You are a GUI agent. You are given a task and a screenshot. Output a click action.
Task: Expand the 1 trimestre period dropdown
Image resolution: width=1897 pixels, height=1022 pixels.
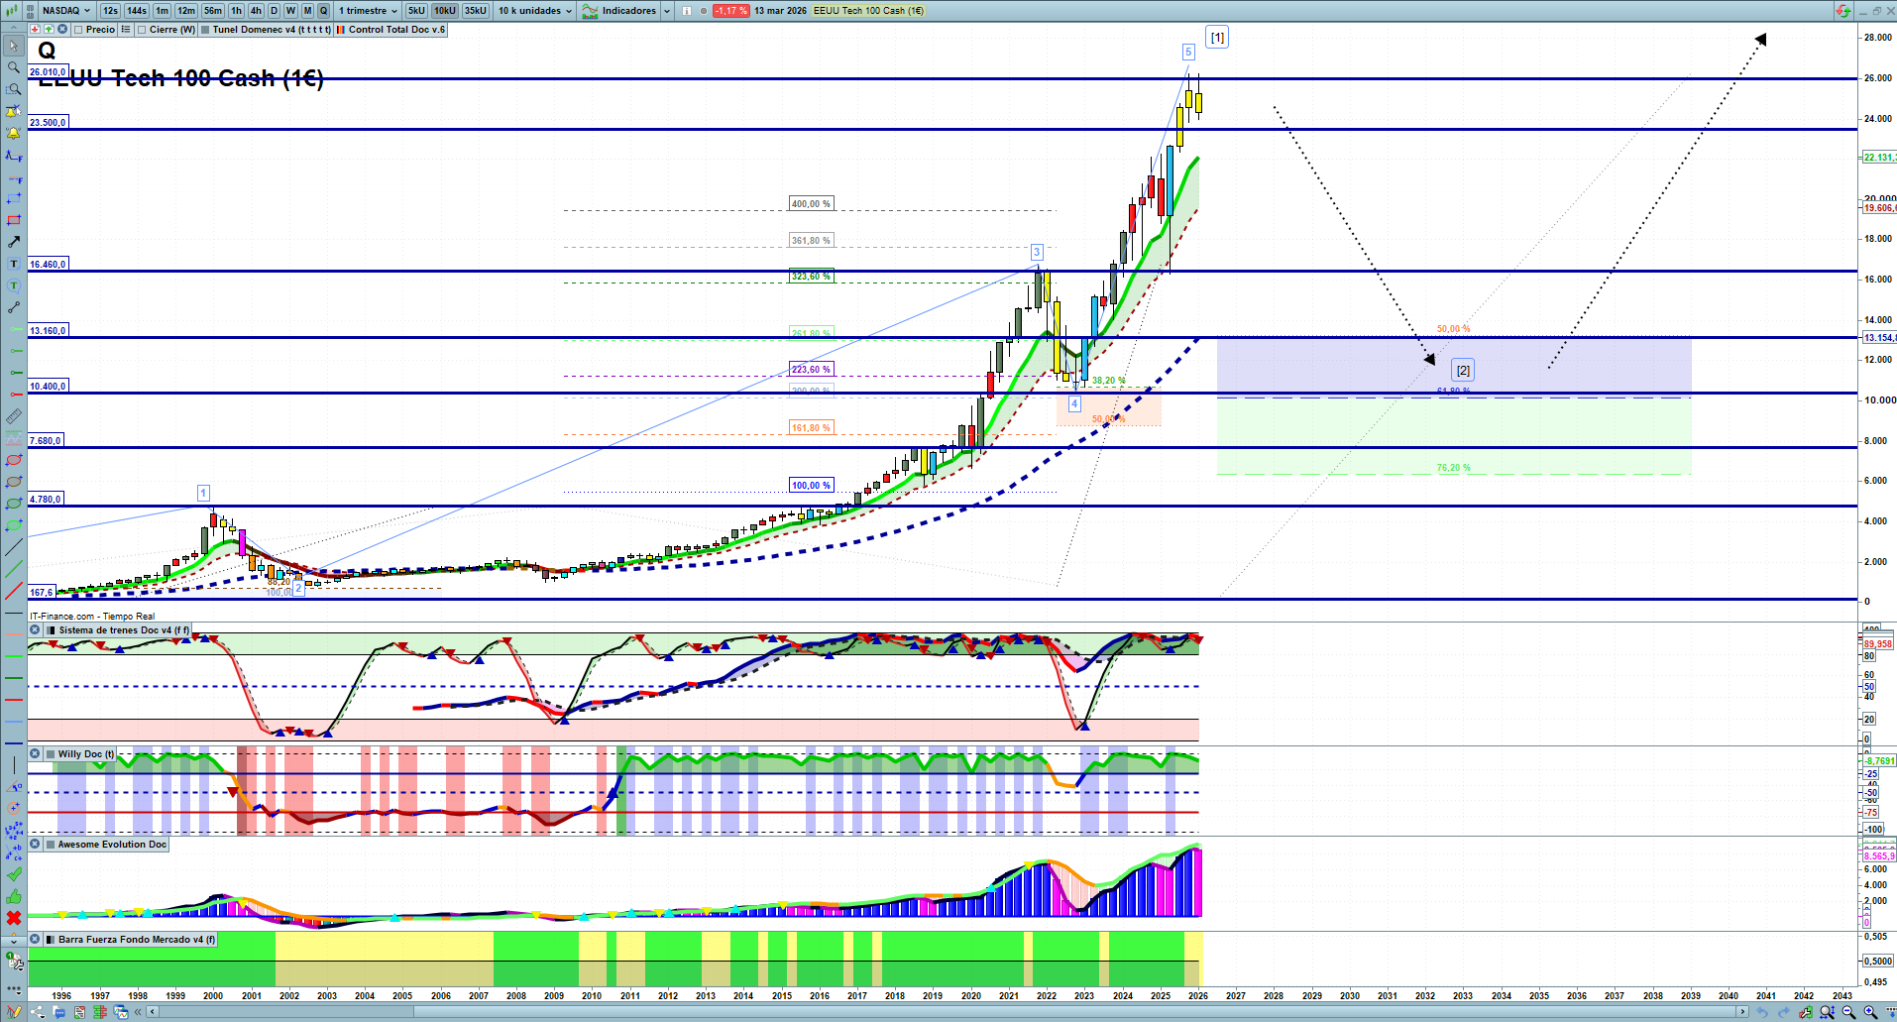pyautogui.click(x=369, y=11)
